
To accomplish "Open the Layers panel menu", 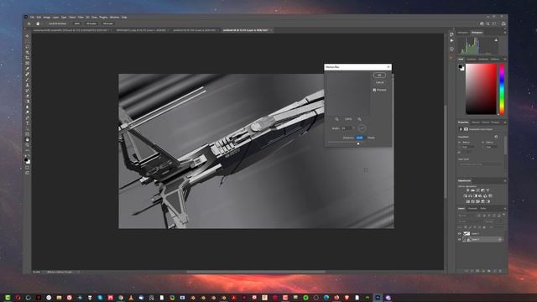I will pos(505,209).
